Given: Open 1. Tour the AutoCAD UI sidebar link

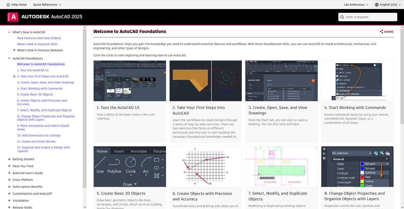Looking at the screenshot, I should coord(33,70).
